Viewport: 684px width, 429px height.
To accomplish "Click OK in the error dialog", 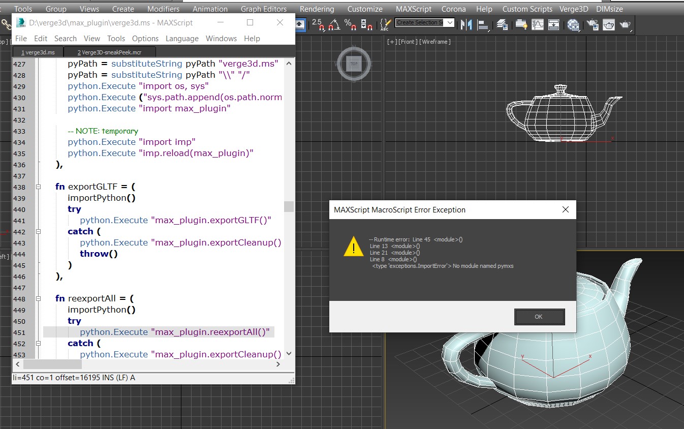I will click(539, 317).
